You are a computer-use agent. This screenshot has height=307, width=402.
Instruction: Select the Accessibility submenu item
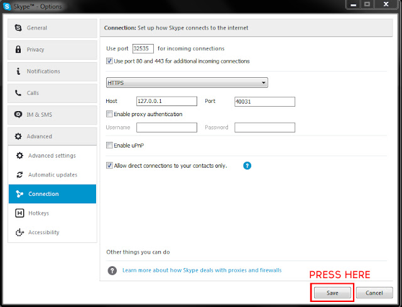coord(52,232)
